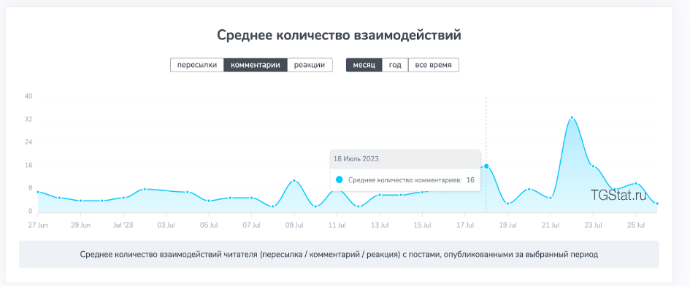Click the chart title Среднее количество взаимодействий
This screenshot has height=286, width=690.
click(x=339, y=35)
